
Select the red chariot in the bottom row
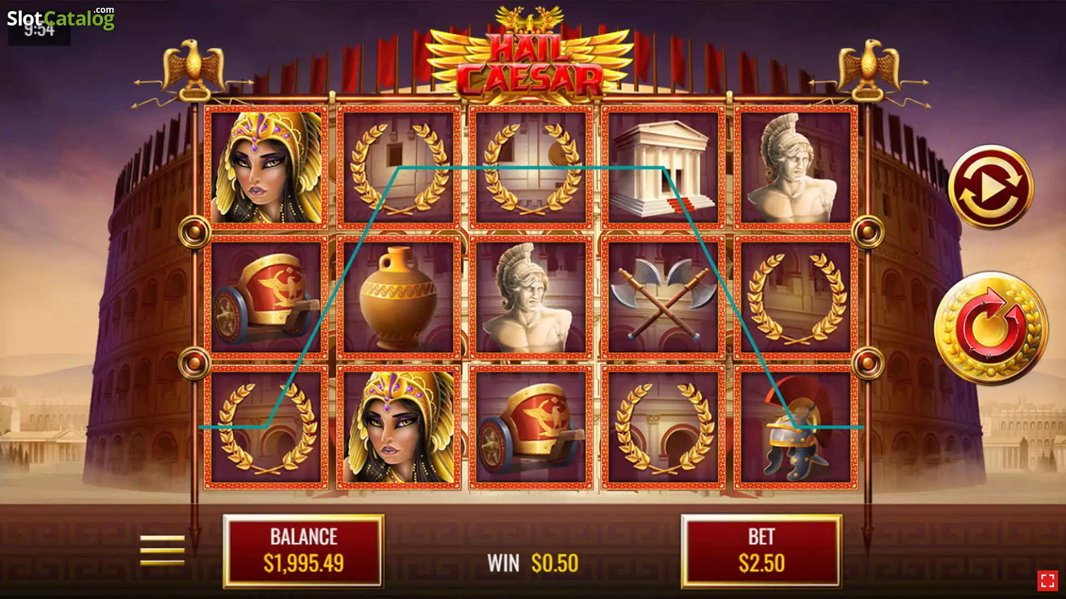point(531,427)
